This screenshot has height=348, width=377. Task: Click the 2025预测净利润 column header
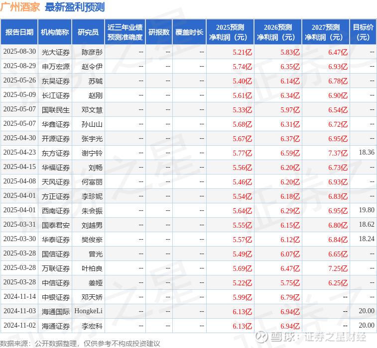pyautogui.click(x=230, y=32)
